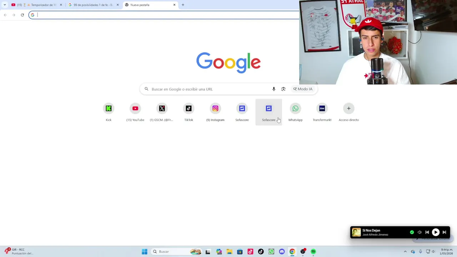Play the song Si Nos Dejan
Image resolution: width=457 pixels, height=257 pixels.
tap(436, 232)
